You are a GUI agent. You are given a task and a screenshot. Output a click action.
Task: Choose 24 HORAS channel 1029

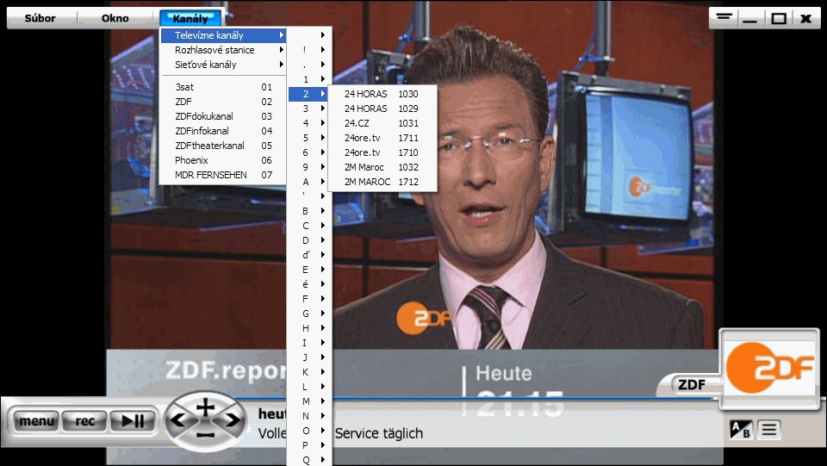382,109
